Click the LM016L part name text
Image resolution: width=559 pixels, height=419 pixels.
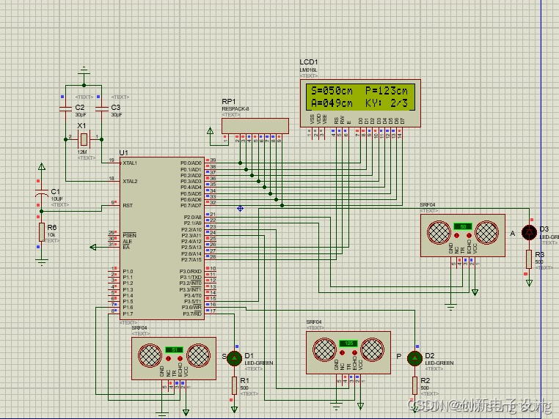point(308,70)
